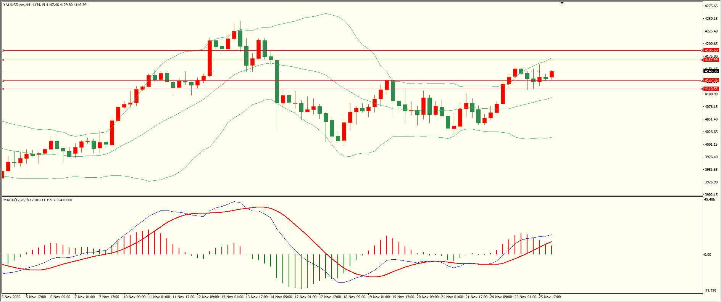Click the 25 Nov 17:00 time label
Viewport: 721px width, 302px height.
tap(550, 297)
